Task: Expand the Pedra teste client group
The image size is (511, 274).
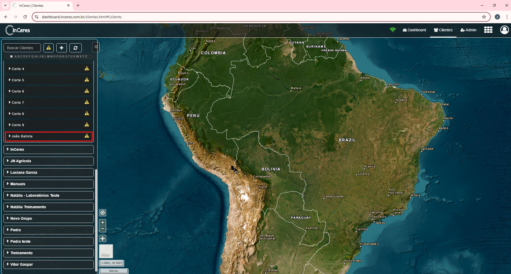Action: 49,241
